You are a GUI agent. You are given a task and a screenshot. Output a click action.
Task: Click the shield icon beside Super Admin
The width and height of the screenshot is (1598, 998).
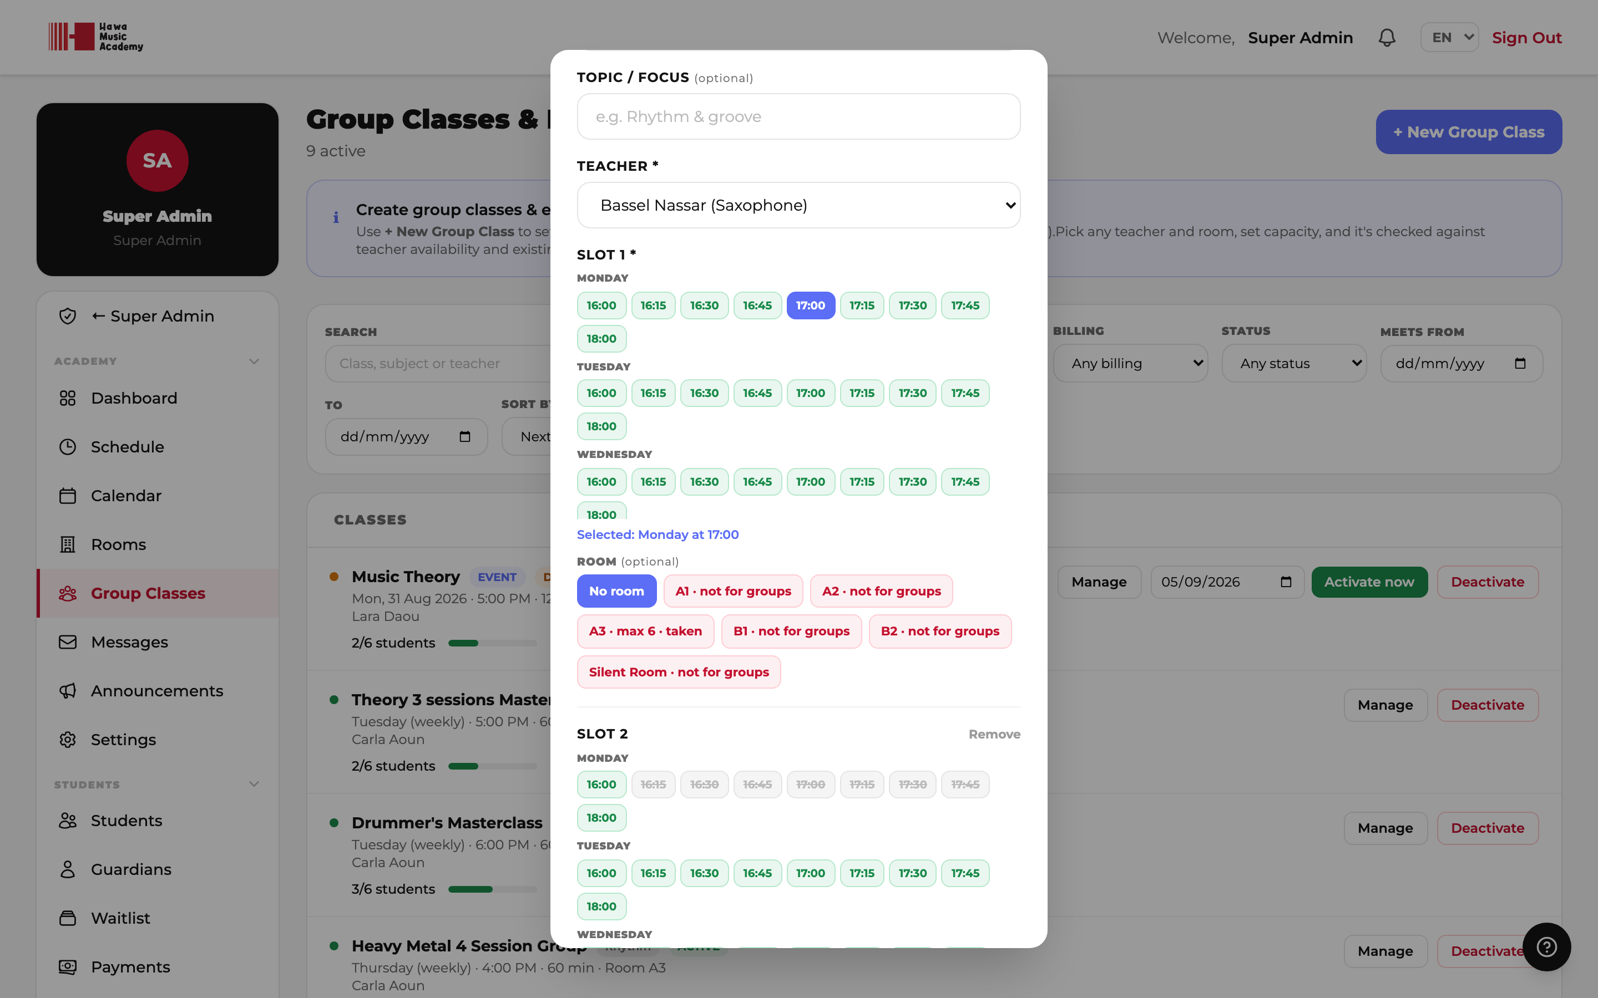click(x=67, y=316)
